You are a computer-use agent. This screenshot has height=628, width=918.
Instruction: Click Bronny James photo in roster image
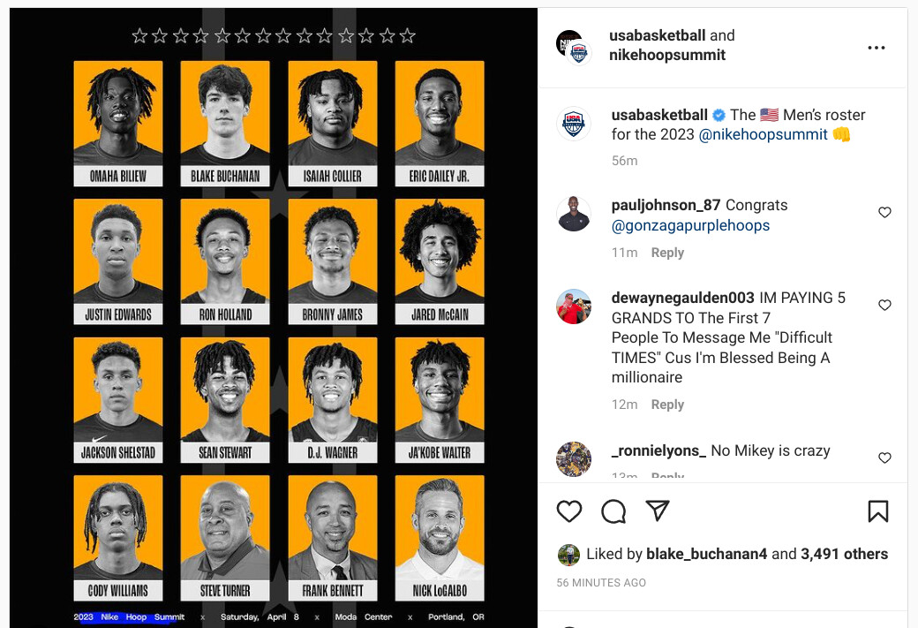(x=333, y=252)
